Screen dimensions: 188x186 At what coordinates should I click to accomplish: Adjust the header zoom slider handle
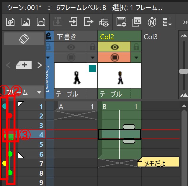[x=184, y=71]
